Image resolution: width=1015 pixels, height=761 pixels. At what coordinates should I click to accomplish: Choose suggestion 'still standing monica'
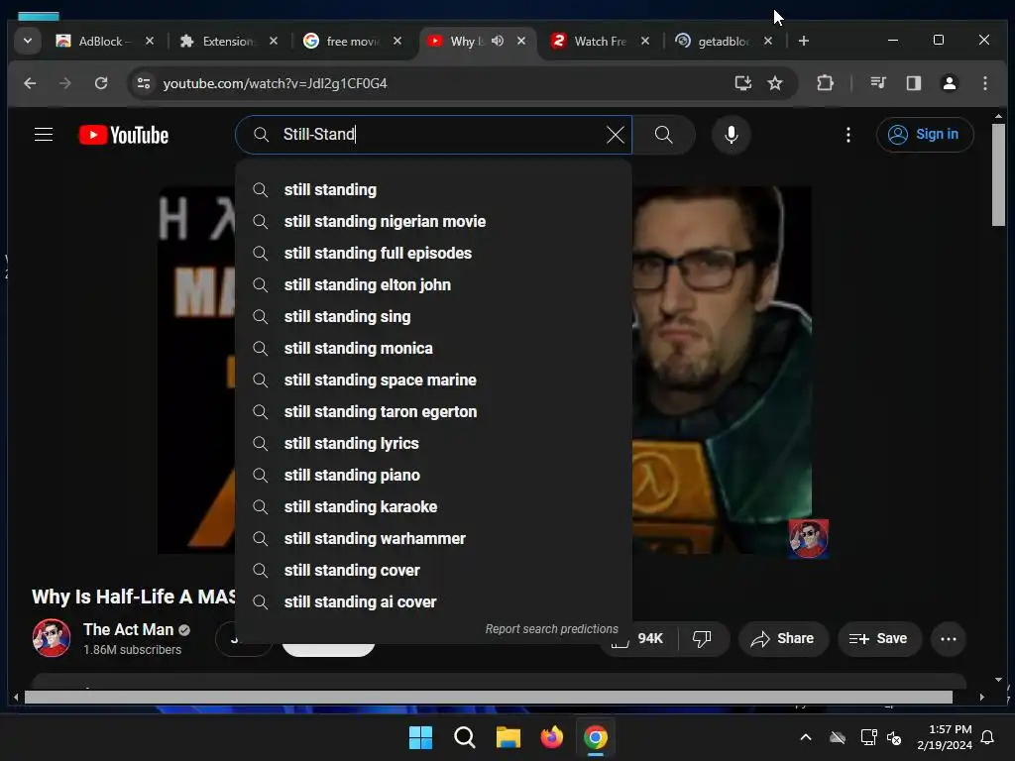click(434, 348)
